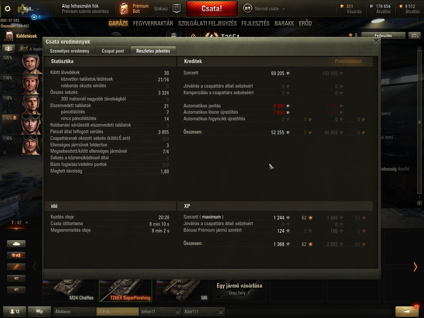
Task: Click the Szakasz platoon badge icon
Action: (x=177, y=9)
